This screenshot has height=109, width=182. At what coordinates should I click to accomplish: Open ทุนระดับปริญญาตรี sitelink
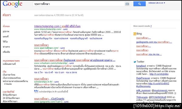point(79,38)
